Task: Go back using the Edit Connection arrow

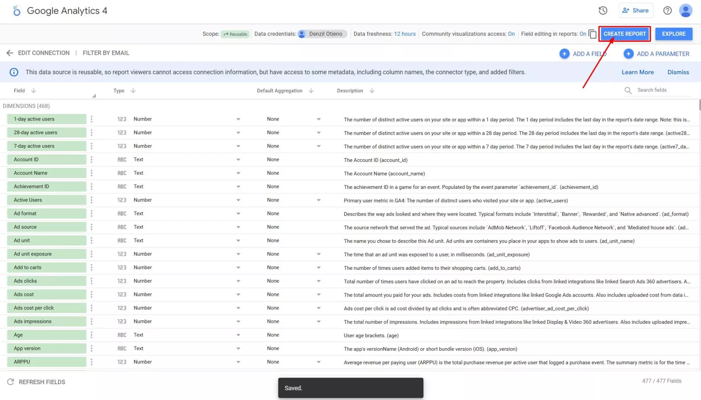Action: pyautogui.click(x=10, y=53)
